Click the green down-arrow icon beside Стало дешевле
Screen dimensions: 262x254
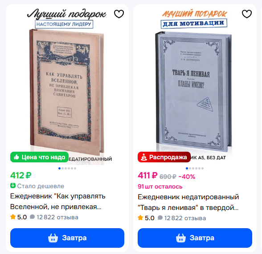pos(13,185)
